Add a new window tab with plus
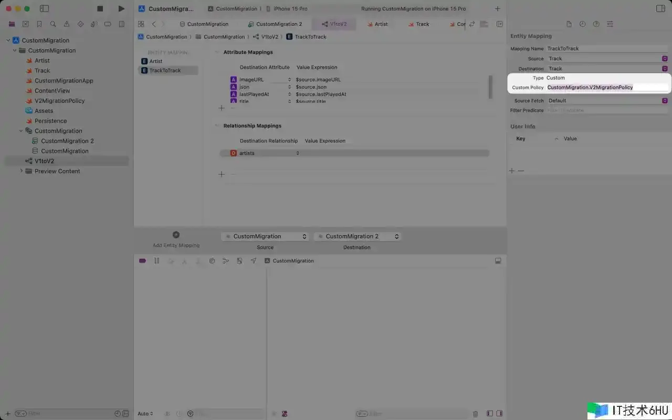 pyautogui.click(x=498, y=8)
